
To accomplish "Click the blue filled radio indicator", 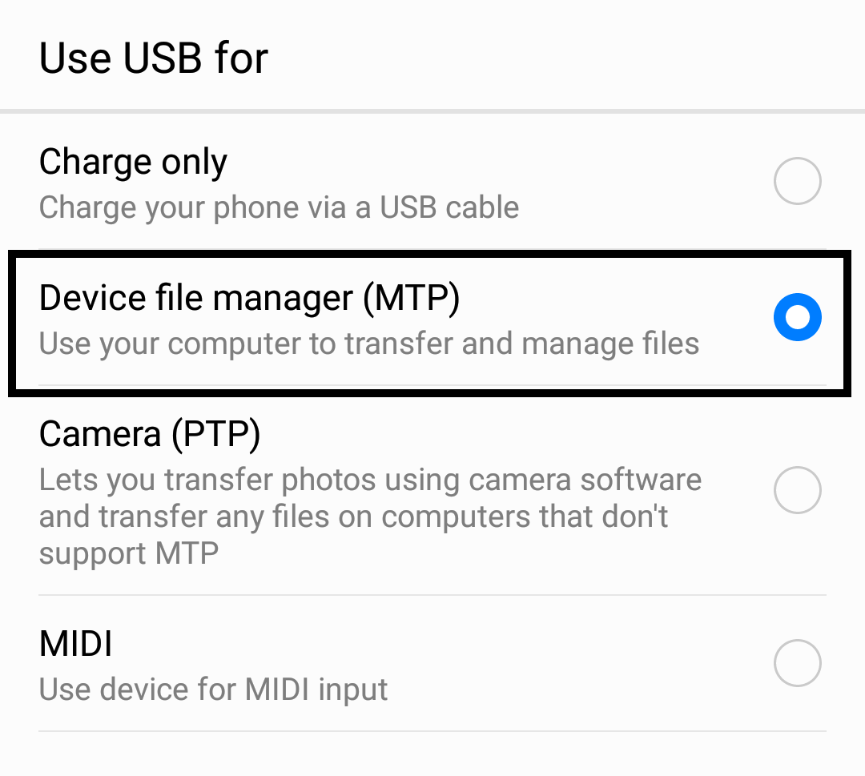I will 797,318.
